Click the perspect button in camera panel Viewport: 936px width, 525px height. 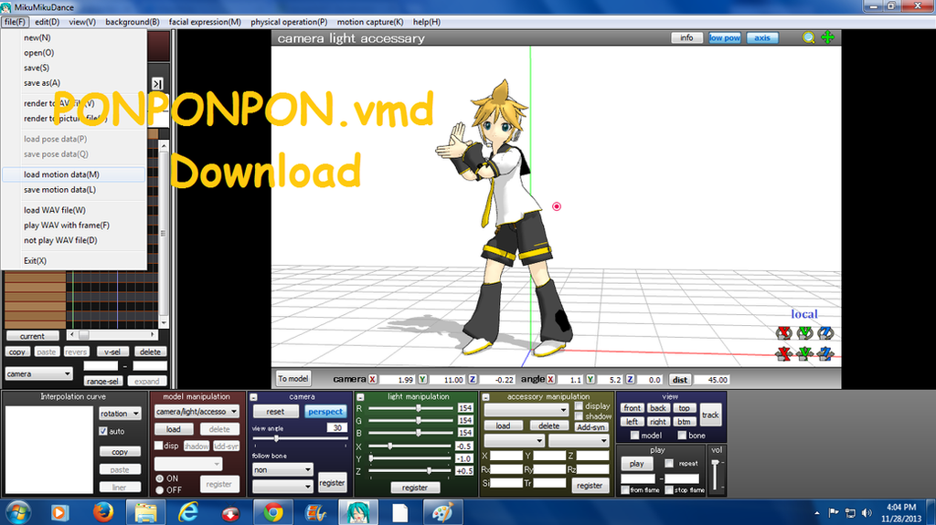(325, 412)
